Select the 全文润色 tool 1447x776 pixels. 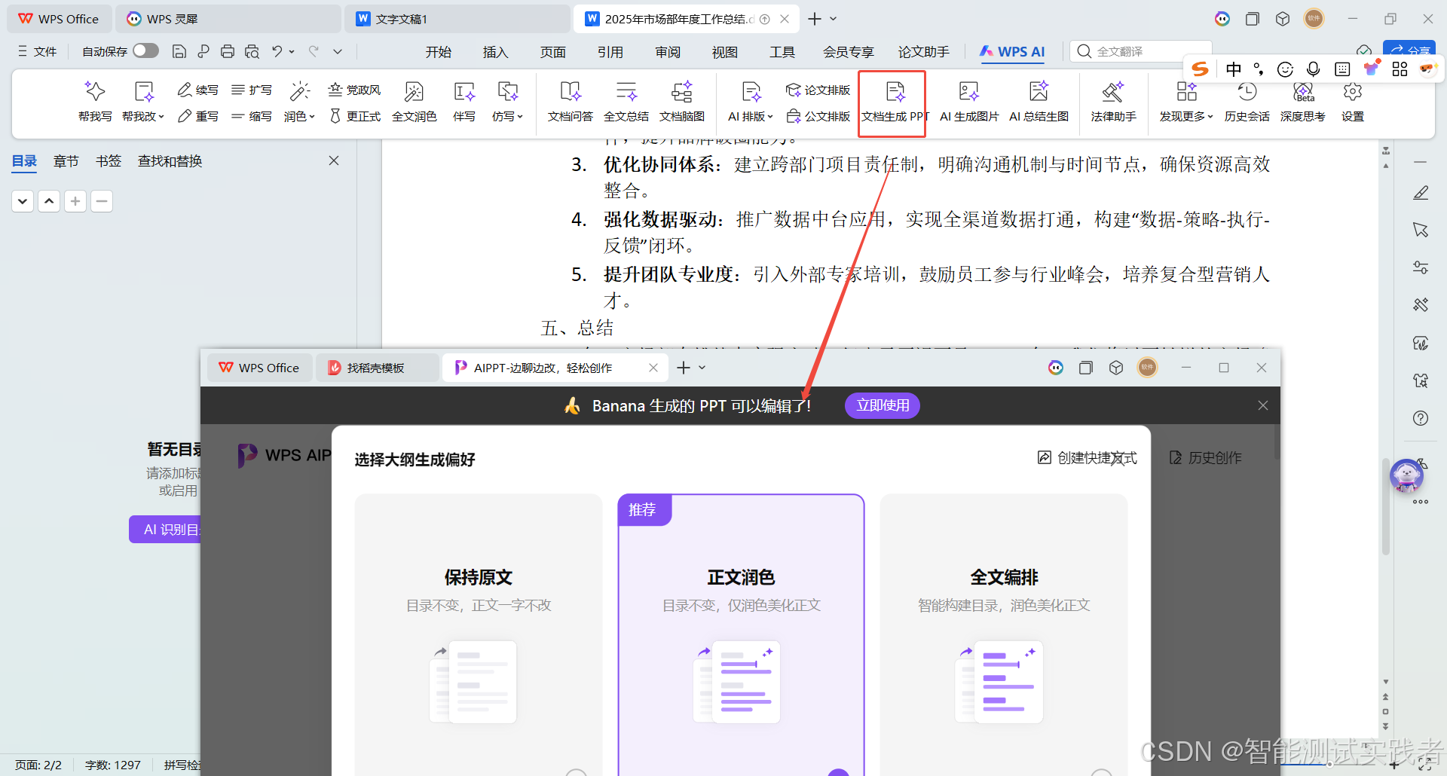click(x=415, y=100)
